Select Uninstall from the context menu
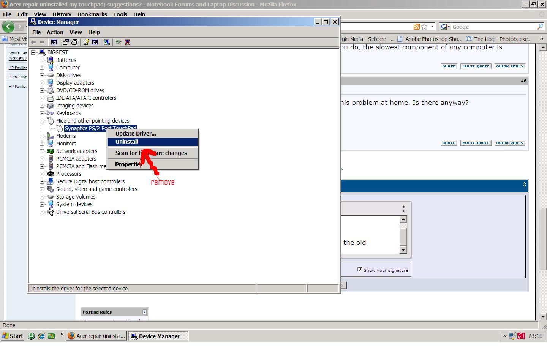The image size is (547, 347). tap(152, 142)
